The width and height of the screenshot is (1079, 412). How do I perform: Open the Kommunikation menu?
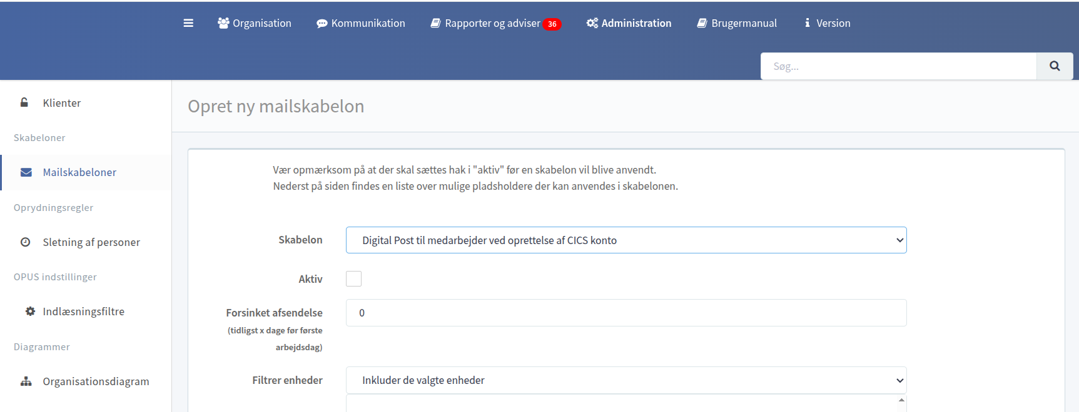(361, 23)
